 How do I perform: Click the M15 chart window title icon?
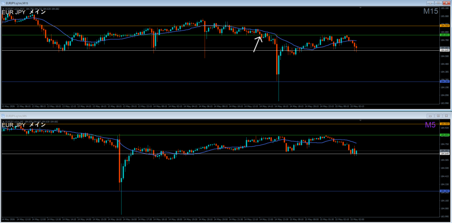(3, 3)
